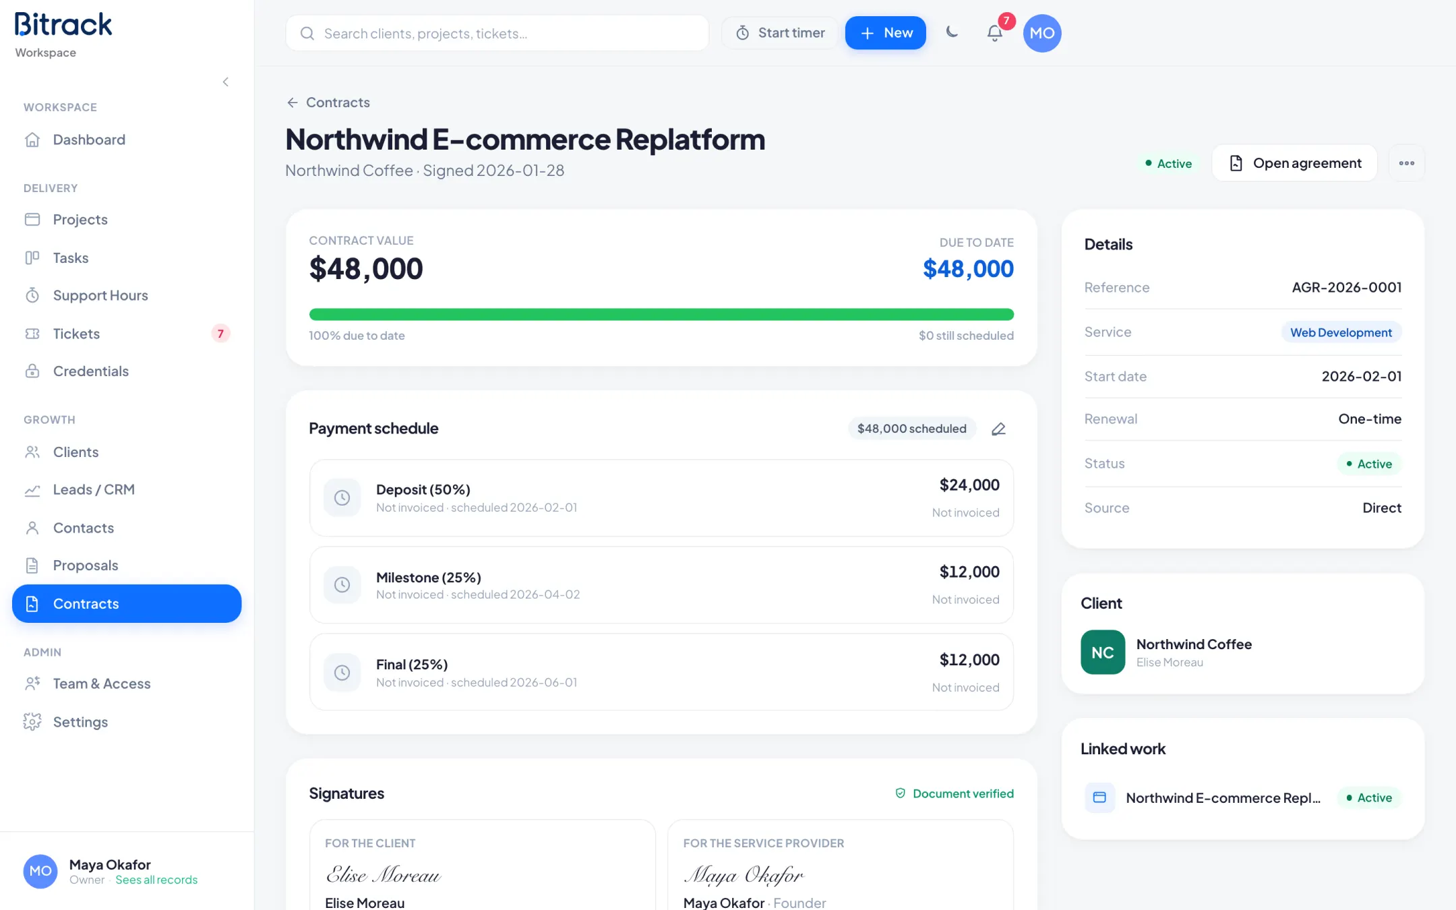This screenshot has width=1456, height=910.
Task: Click the Final (25%) clock icon
Action: 342,672
